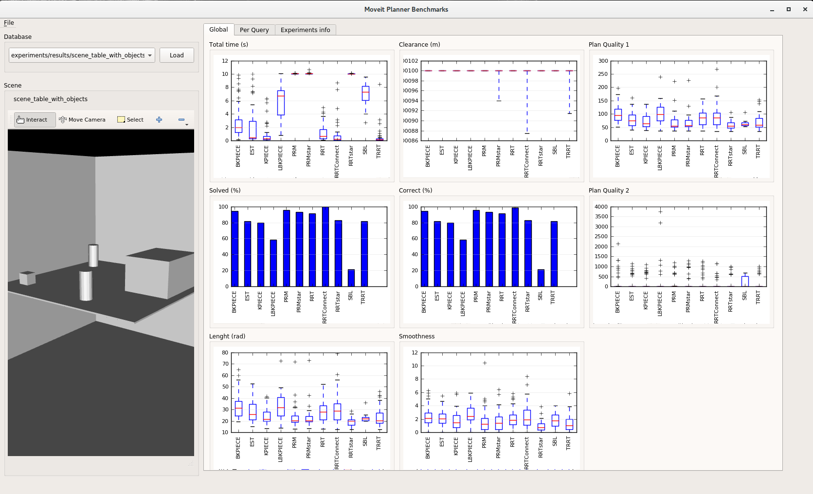Switch to the Per Query tab
813x494 pixels.
pyautogui.click(x=254, y=30)
